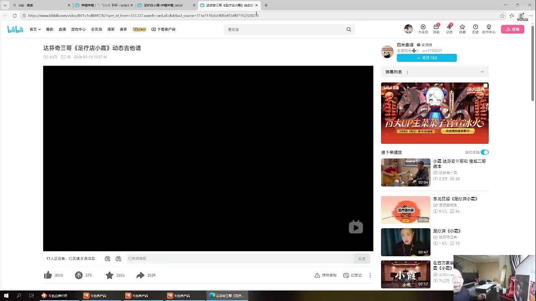Open danmaku settings icon beside input
The height and width of the screenshot is (301, 536).
(x=119, y=259)
